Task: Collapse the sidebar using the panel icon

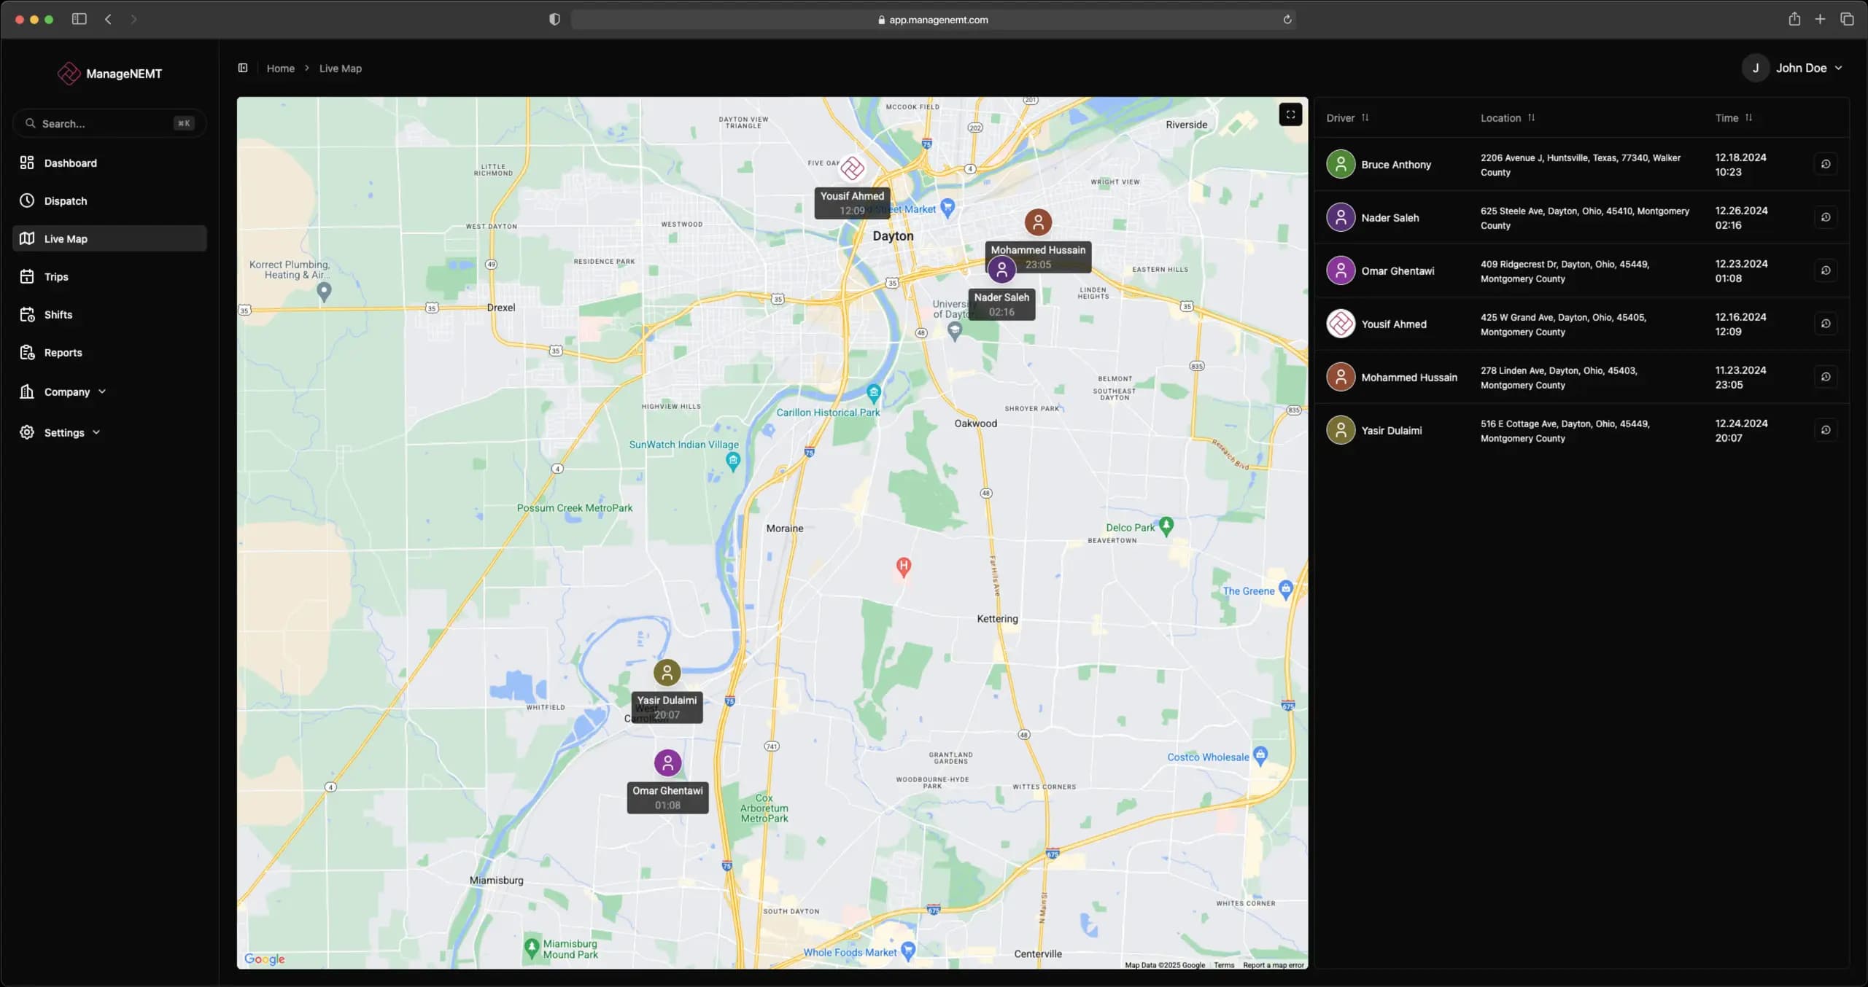Action: pos(243,67)
